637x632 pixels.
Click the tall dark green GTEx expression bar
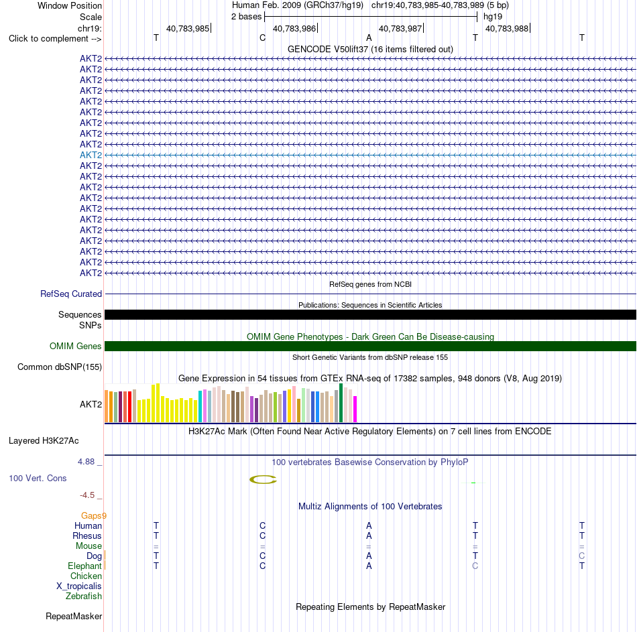tap(341, 403)
